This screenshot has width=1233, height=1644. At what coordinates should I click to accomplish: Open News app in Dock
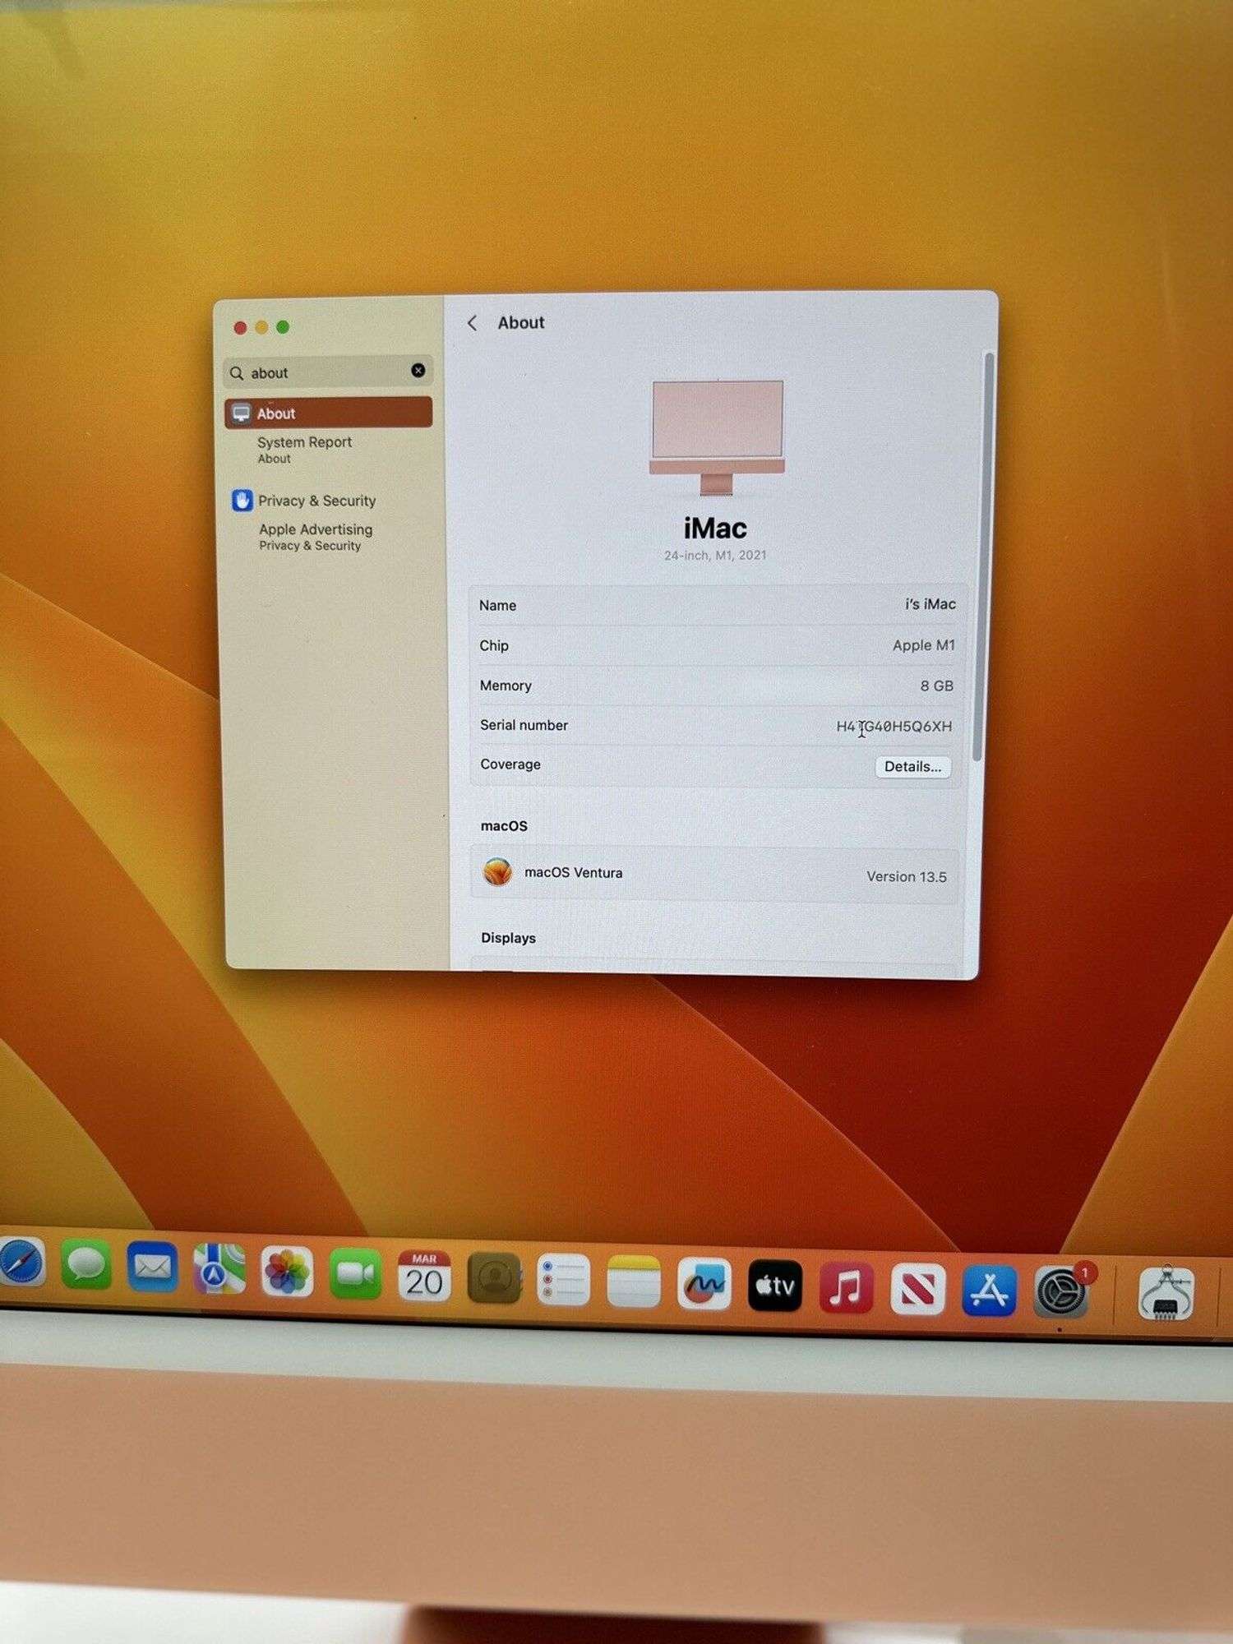(917, 1290)
